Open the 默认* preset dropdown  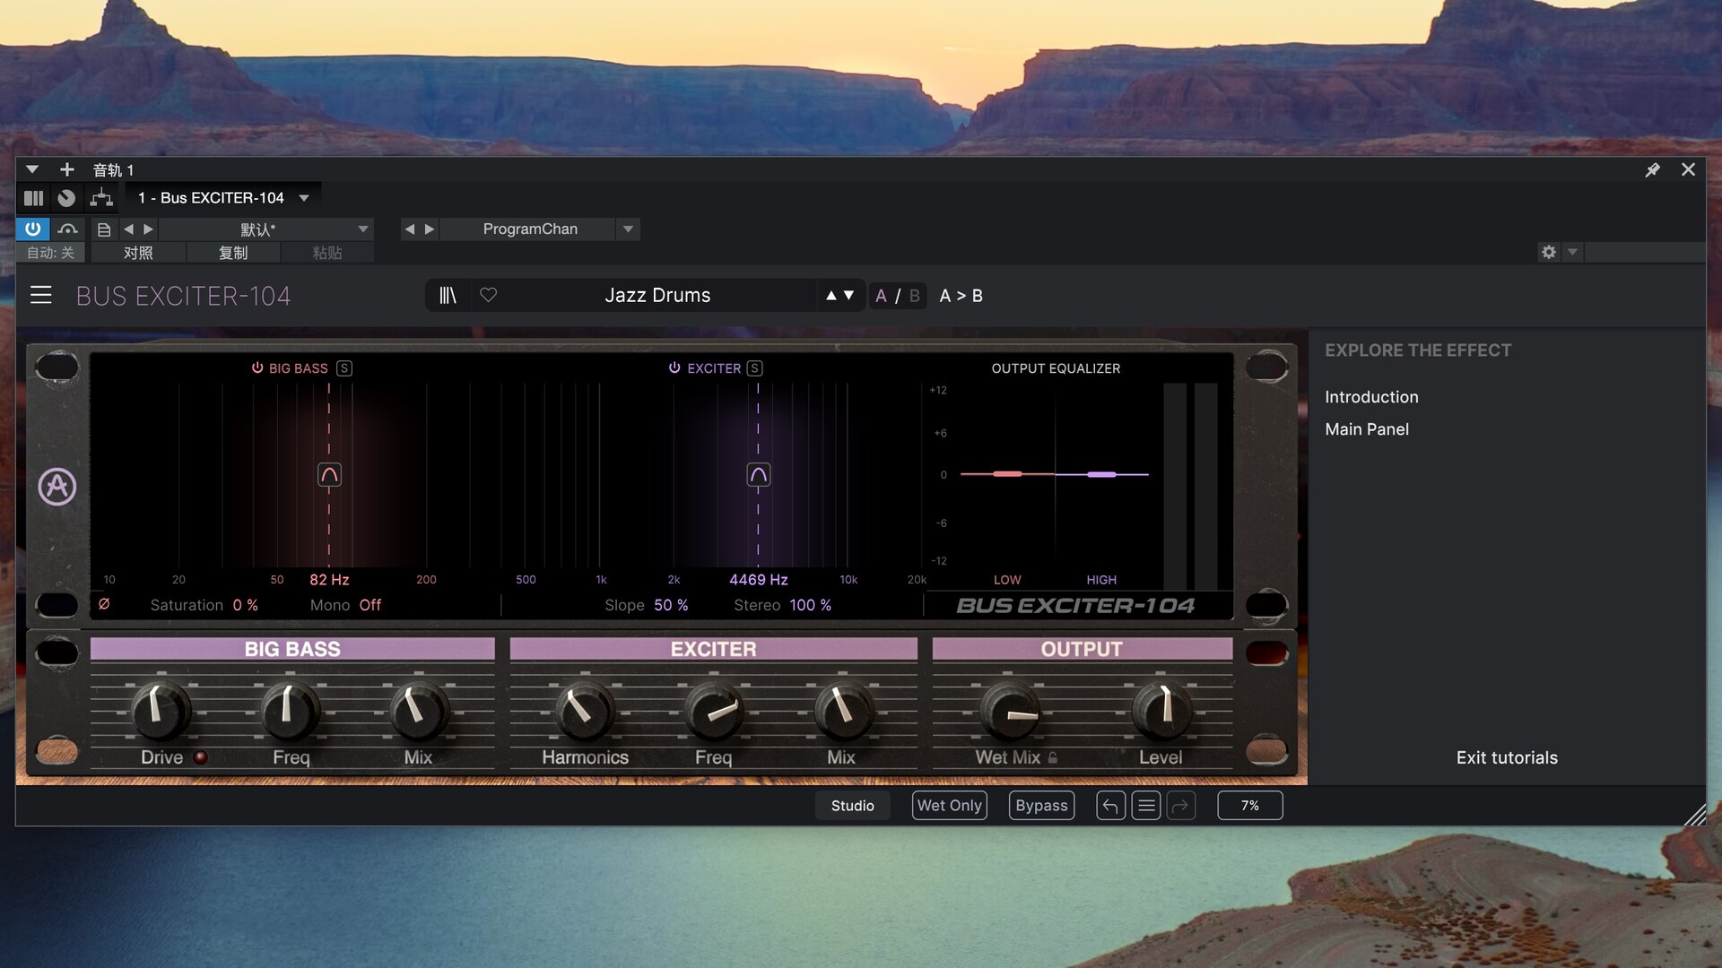266,229
